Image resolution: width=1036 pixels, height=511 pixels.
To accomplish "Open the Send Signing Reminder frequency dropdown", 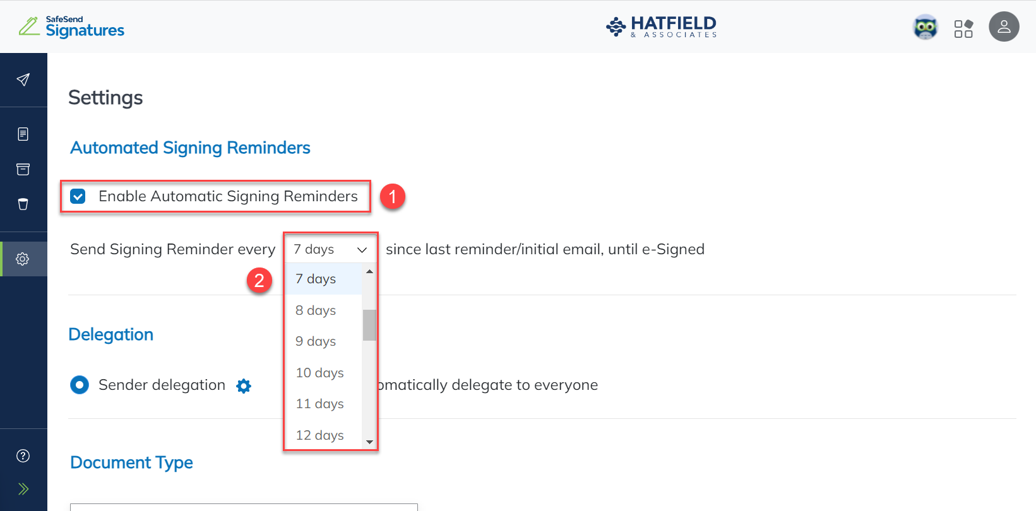I will coord(330,249).
